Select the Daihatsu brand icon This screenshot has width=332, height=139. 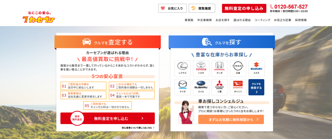click(238, 87)
